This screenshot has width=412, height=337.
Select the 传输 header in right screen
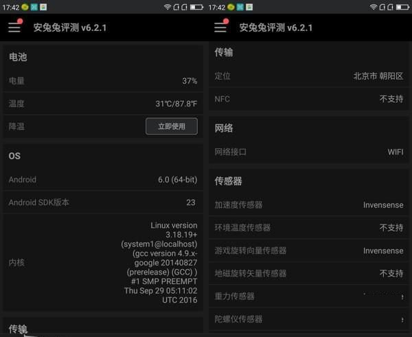tap(224, 52)
